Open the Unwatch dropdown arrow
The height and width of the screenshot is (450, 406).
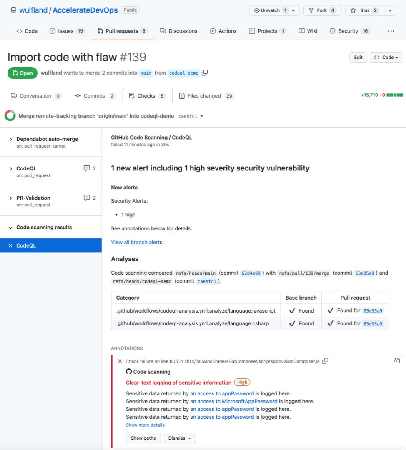click(294, 10)
